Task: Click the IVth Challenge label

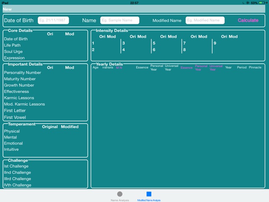Action: click(x=18, y=185)
